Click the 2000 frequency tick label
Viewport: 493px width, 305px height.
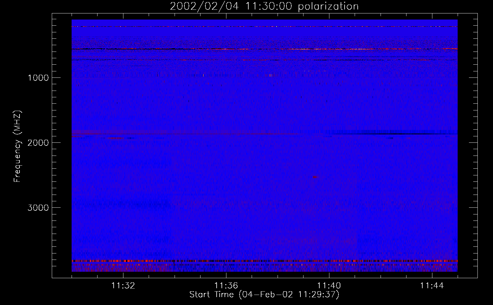pos(38,142)
